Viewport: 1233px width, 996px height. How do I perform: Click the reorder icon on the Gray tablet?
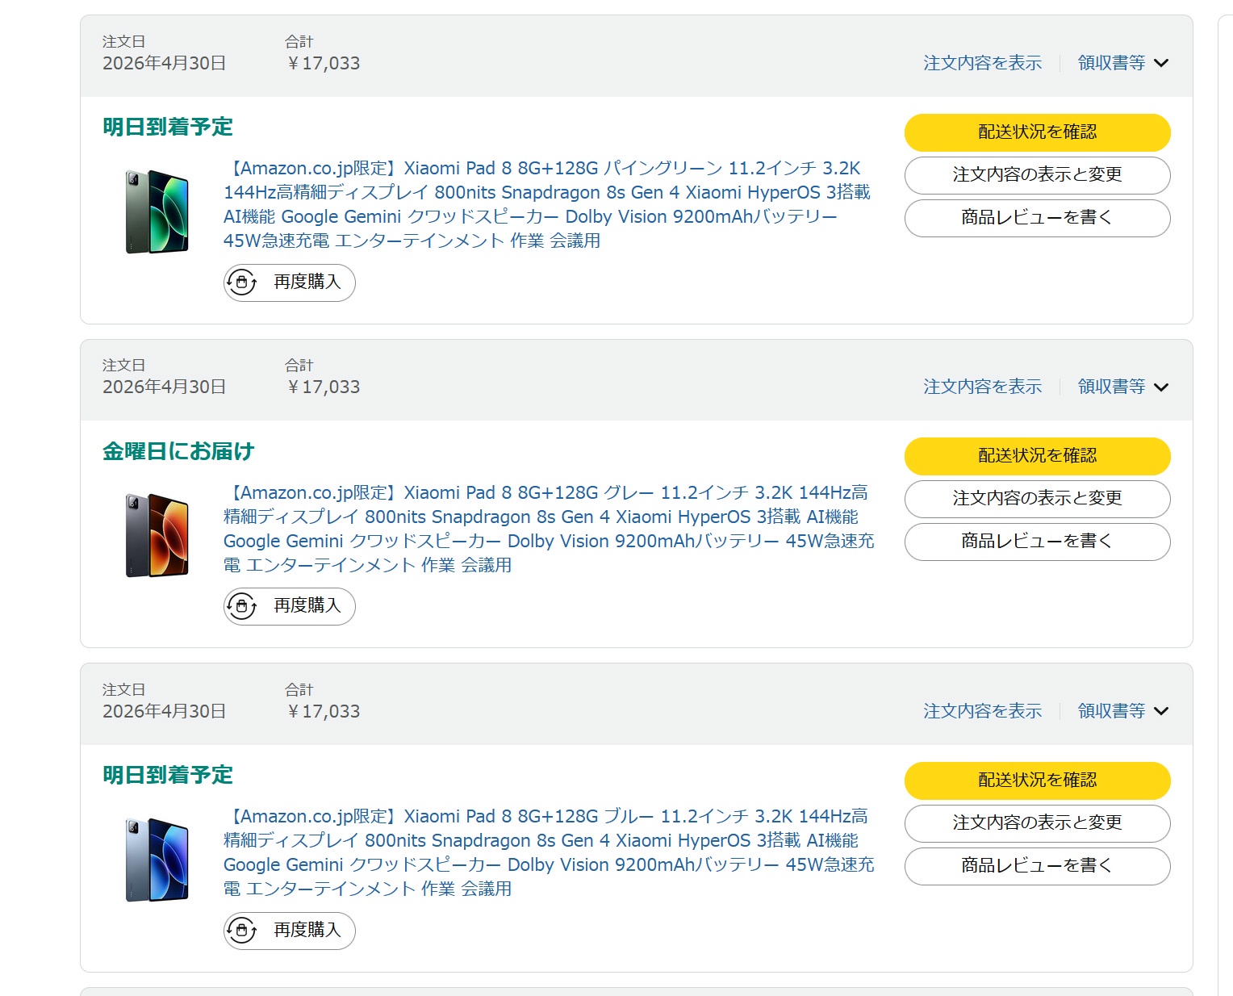241,606
